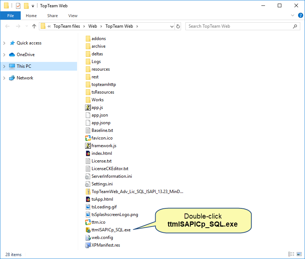Screen dimensions: 305x259
Task: Select tsLoading.gif image file
Action: pyautogui.click(x=101, y=207)
